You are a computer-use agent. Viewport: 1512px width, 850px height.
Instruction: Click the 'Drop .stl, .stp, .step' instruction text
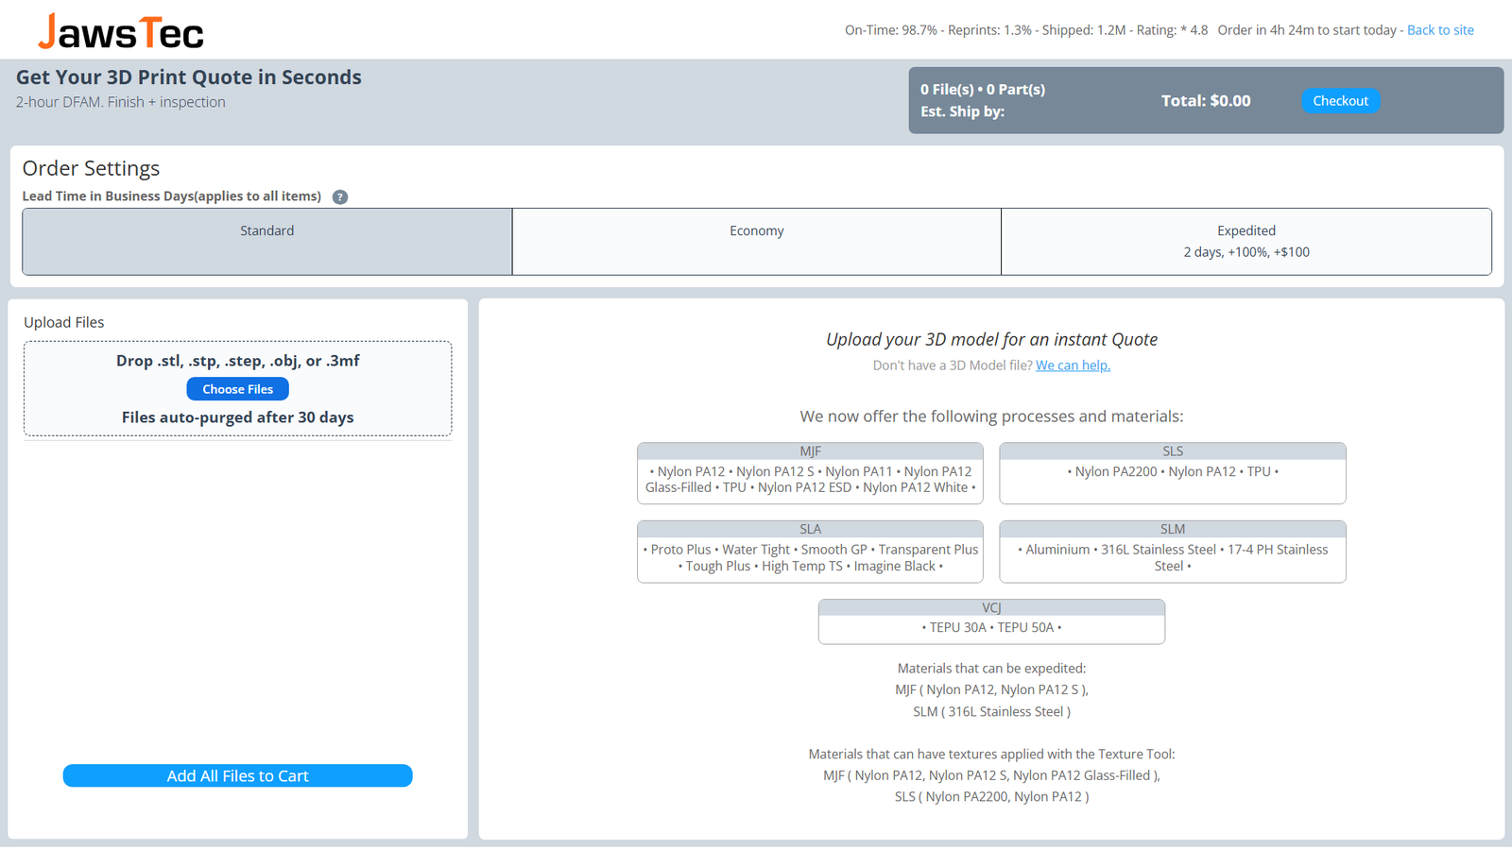238,361
